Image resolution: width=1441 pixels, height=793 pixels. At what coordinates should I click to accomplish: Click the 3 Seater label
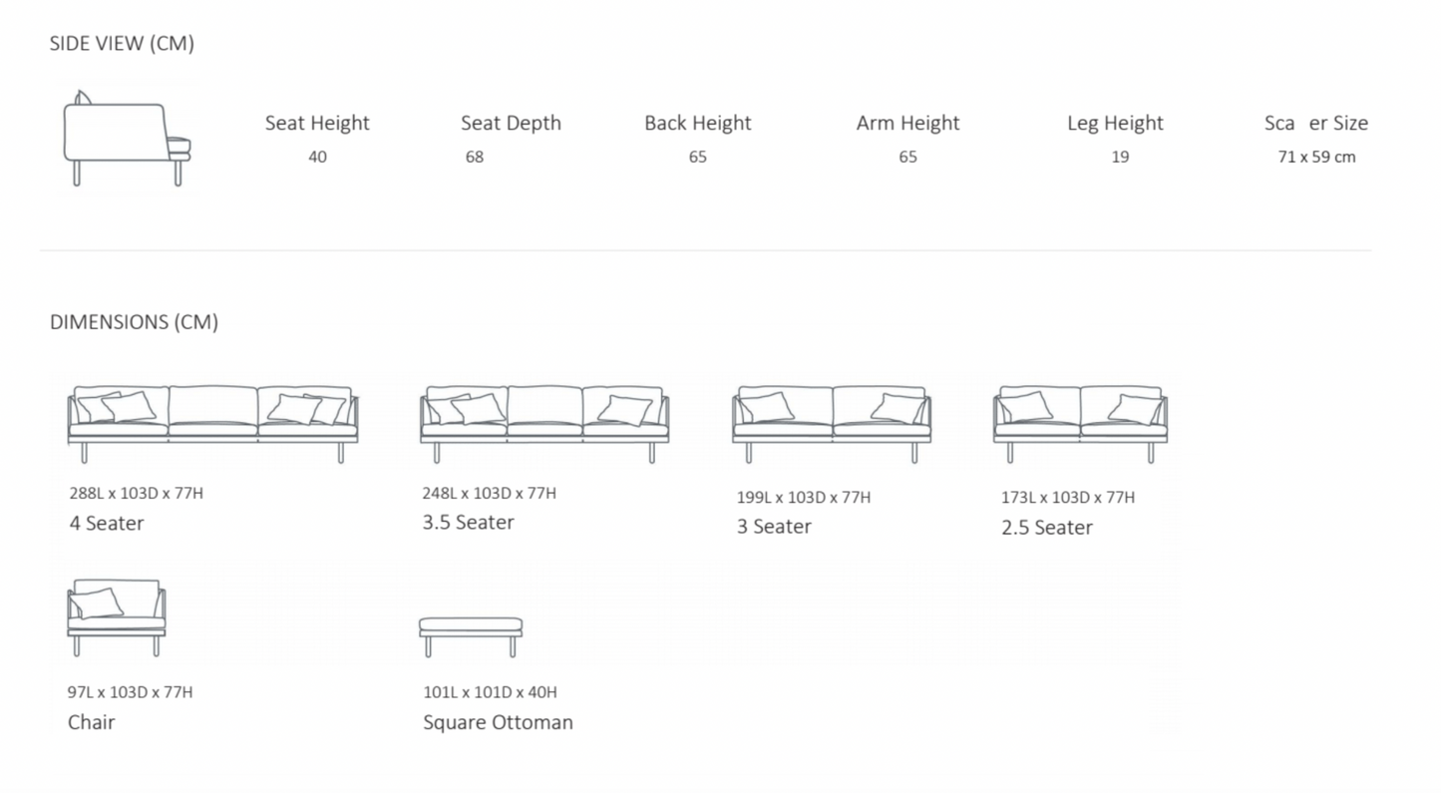[x=774, y=526]
